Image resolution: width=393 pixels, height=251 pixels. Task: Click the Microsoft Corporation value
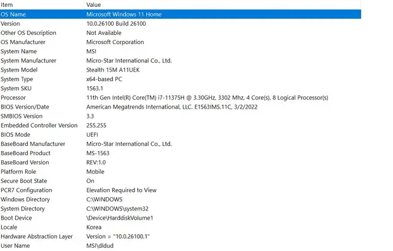coord(115,42)
